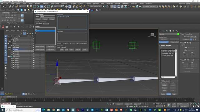This screenshot has height=112, width=200.
Task: Click the lock icon in Scene Explorer toolbar
Action: (27, 33)
